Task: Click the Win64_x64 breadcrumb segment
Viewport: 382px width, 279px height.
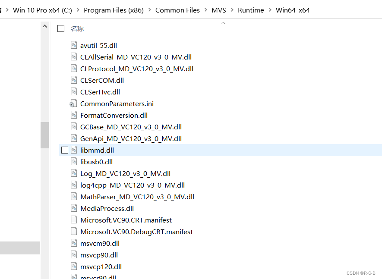Action: pyautogui.click(x=293, y=10)
